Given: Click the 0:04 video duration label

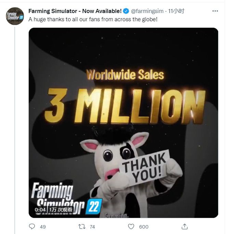Looking at the screenshot, I should (x=40, y=209).
